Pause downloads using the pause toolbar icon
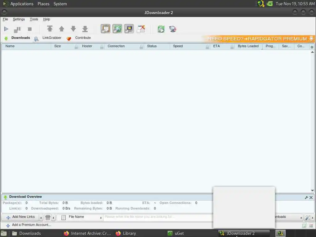 [17, 29]
